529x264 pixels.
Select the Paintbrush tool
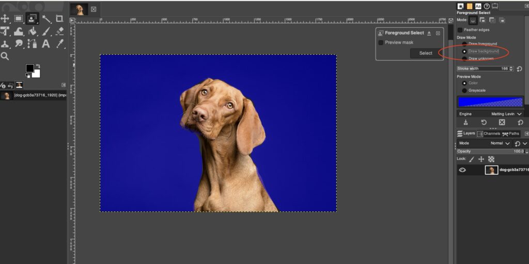click(x=46, y=31)
